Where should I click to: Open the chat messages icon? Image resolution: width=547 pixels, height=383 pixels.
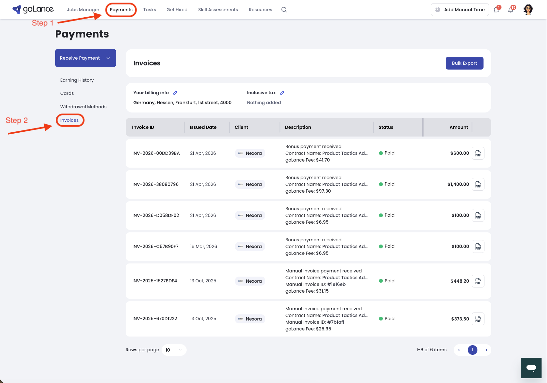tap(497, 10)
